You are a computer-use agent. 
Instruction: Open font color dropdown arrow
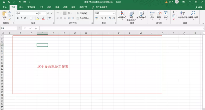(46, 18)
